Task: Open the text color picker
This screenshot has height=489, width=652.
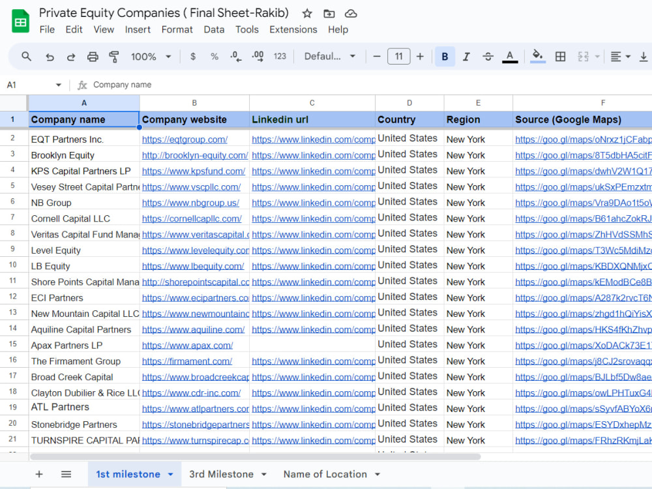Action: tap(510, 56)
